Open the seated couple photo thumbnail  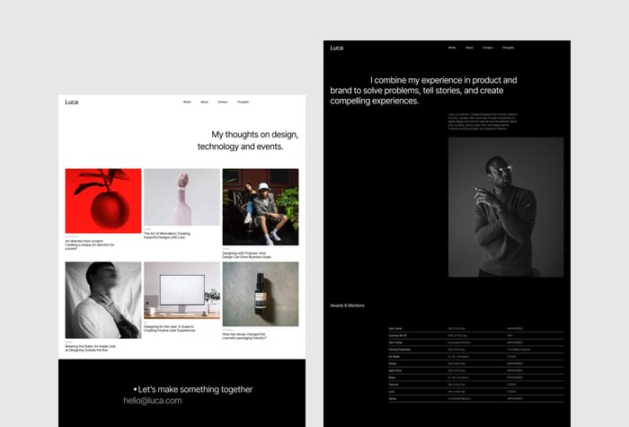point(261,207)
